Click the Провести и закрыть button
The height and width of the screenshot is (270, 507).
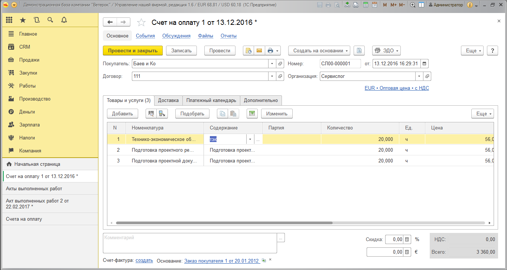tap(133, 51)
